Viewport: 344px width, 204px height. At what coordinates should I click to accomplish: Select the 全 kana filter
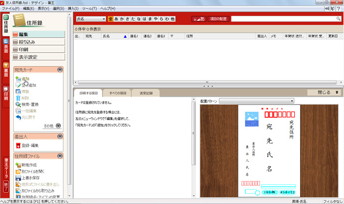[x=110, y=19]
